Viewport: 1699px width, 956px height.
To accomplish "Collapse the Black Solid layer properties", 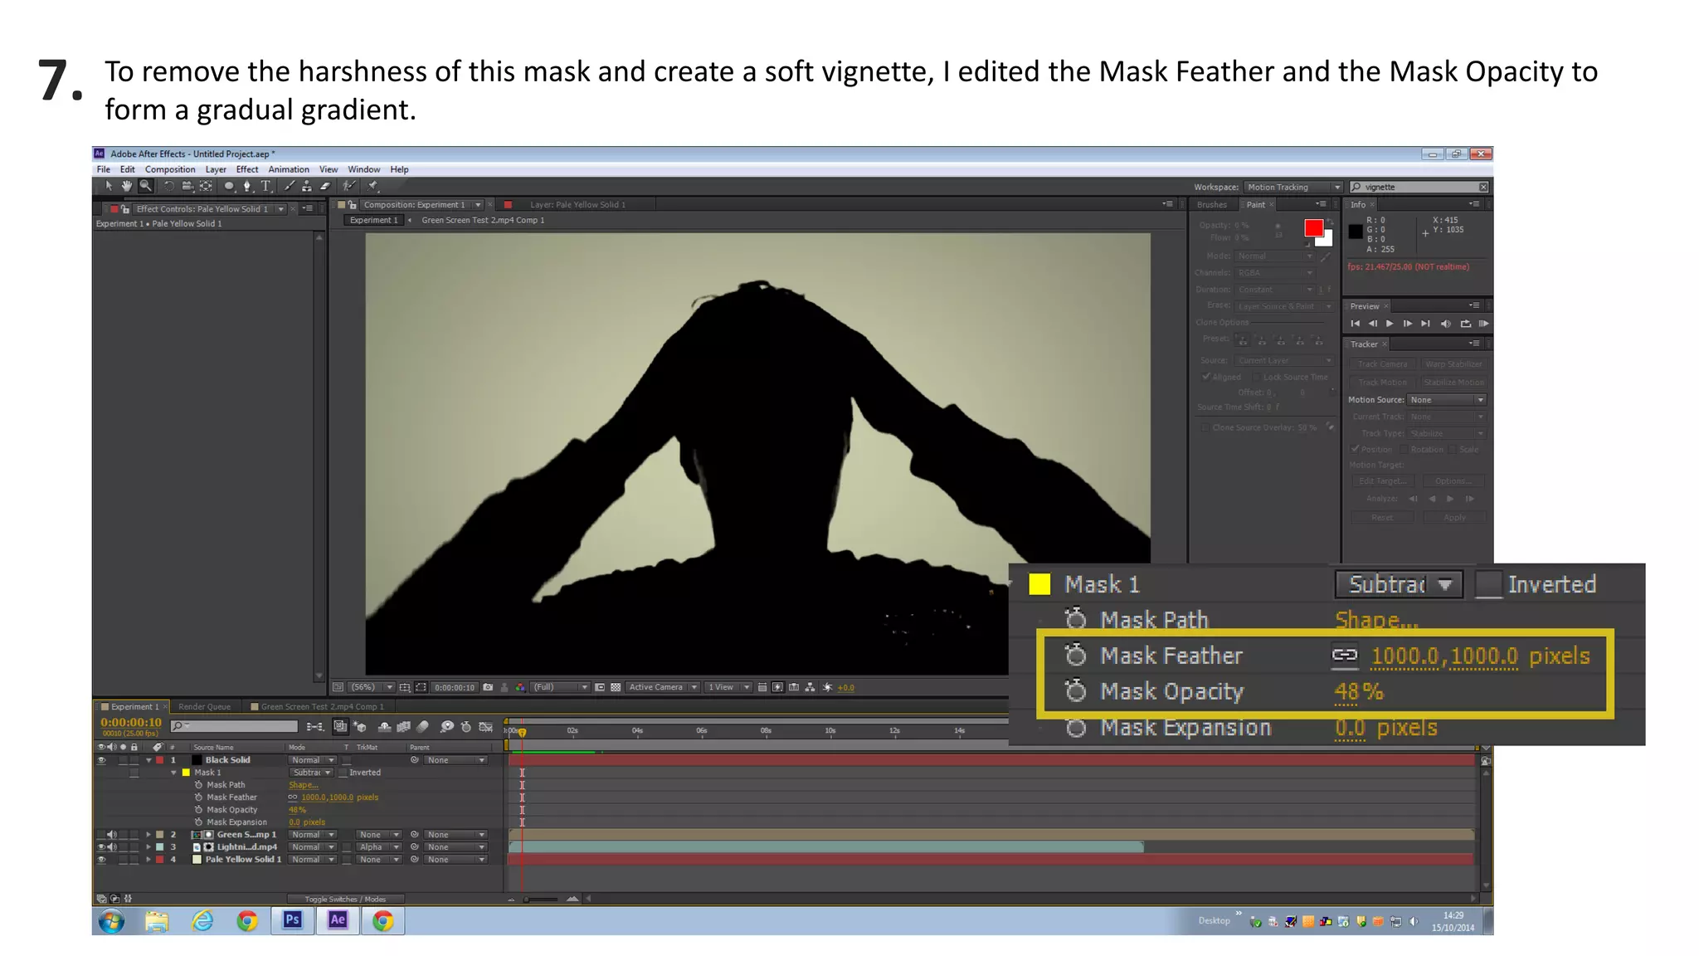I will pos(148,760).
